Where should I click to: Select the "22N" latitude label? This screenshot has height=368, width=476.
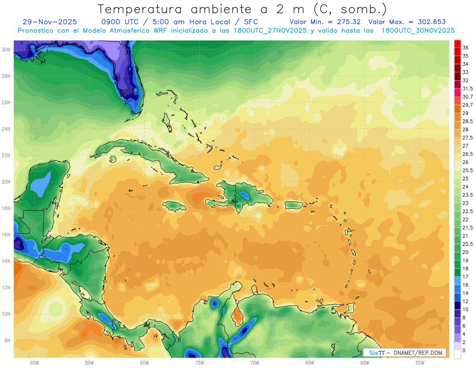point(6,155)
